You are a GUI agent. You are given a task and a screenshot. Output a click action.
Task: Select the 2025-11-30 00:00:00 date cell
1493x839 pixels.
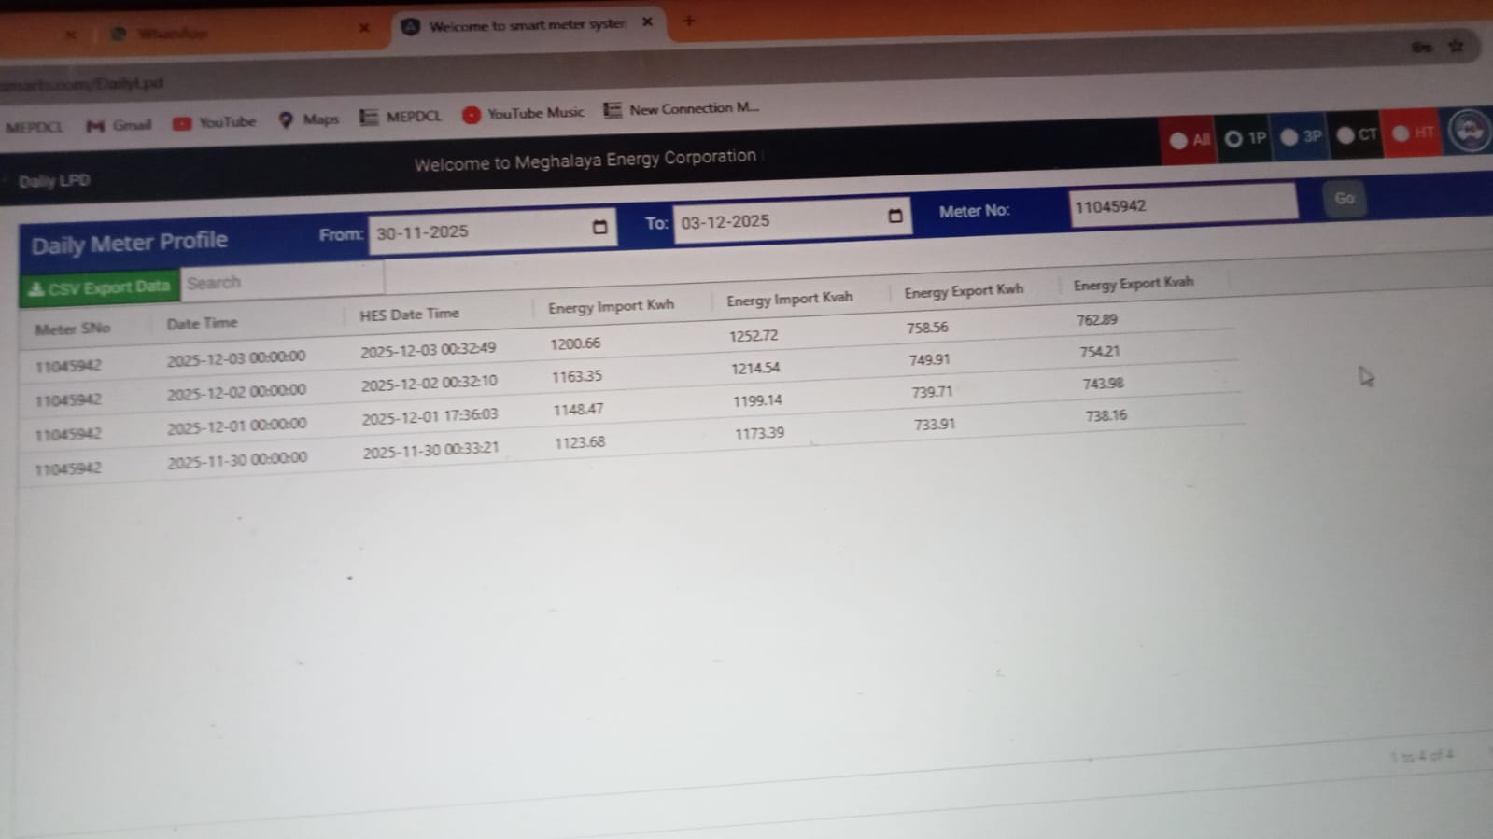237,459
